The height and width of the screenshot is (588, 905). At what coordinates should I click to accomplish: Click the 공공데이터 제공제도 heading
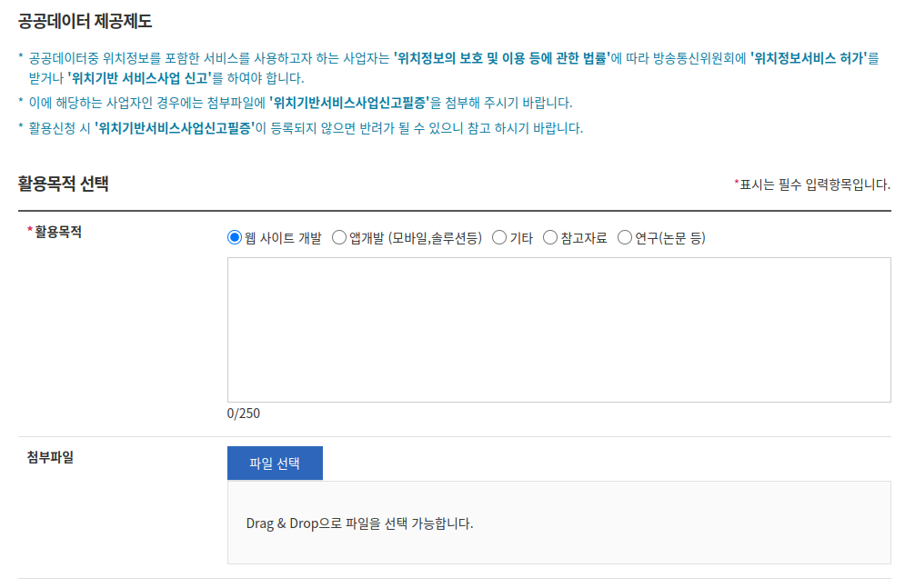tap(85, 21)
